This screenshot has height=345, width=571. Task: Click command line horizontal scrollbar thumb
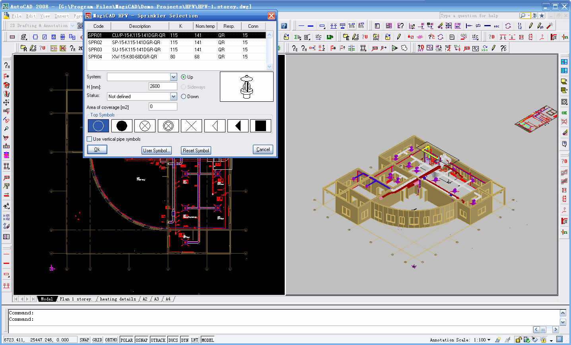pos(543,329)
